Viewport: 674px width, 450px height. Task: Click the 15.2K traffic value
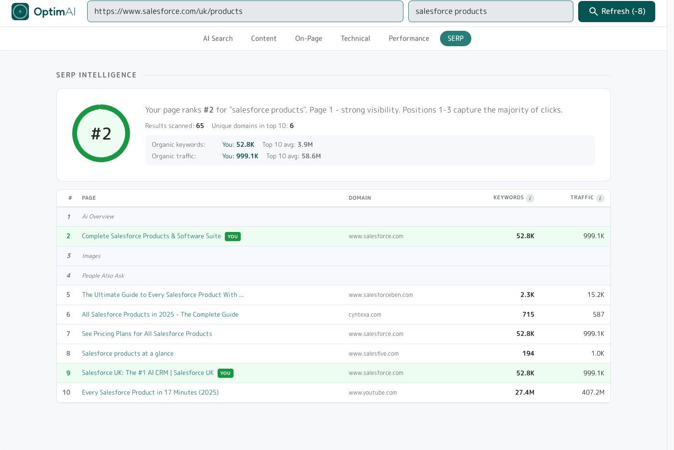(x=596, y=295)
